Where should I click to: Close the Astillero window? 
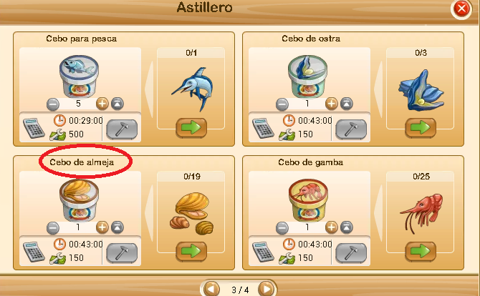click(461, 9)
